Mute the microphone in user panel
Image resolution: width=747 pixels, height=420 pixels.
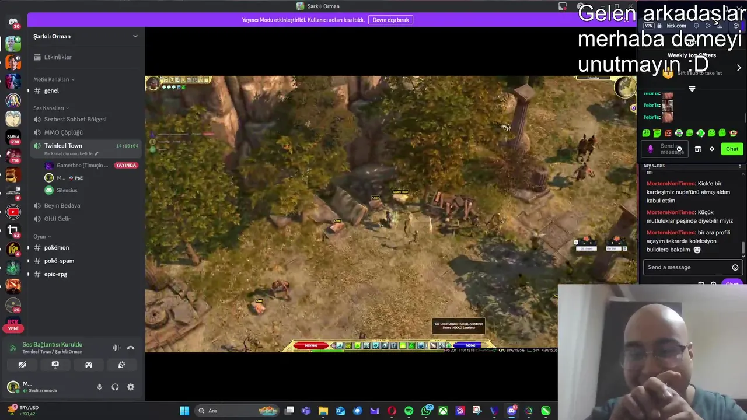[x=99, y=387]
